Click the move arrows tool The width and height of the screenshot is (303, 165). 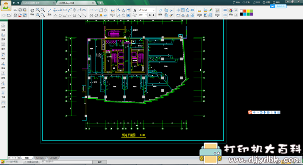coord(178,10)
